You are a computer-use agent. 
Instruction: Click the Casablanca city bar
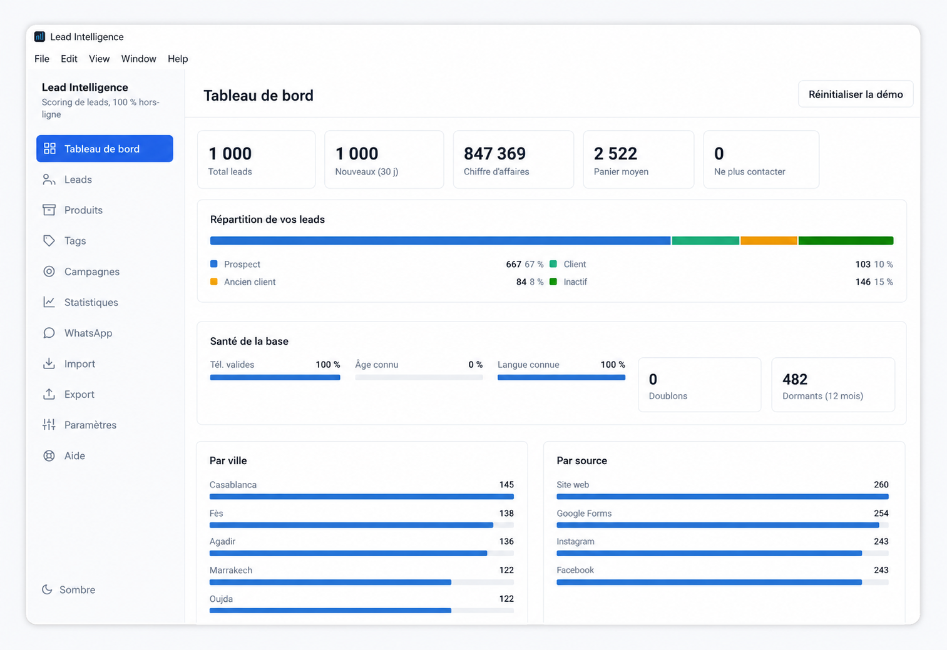[x=362, y=497]
